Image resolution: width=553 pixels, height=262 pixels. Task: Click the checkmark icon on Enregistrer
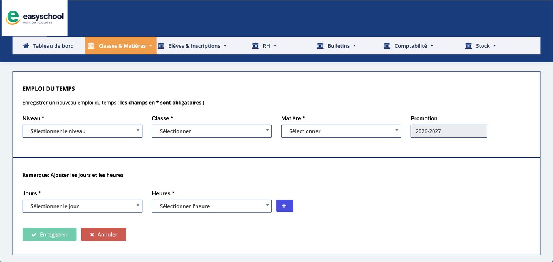[34, 235]
